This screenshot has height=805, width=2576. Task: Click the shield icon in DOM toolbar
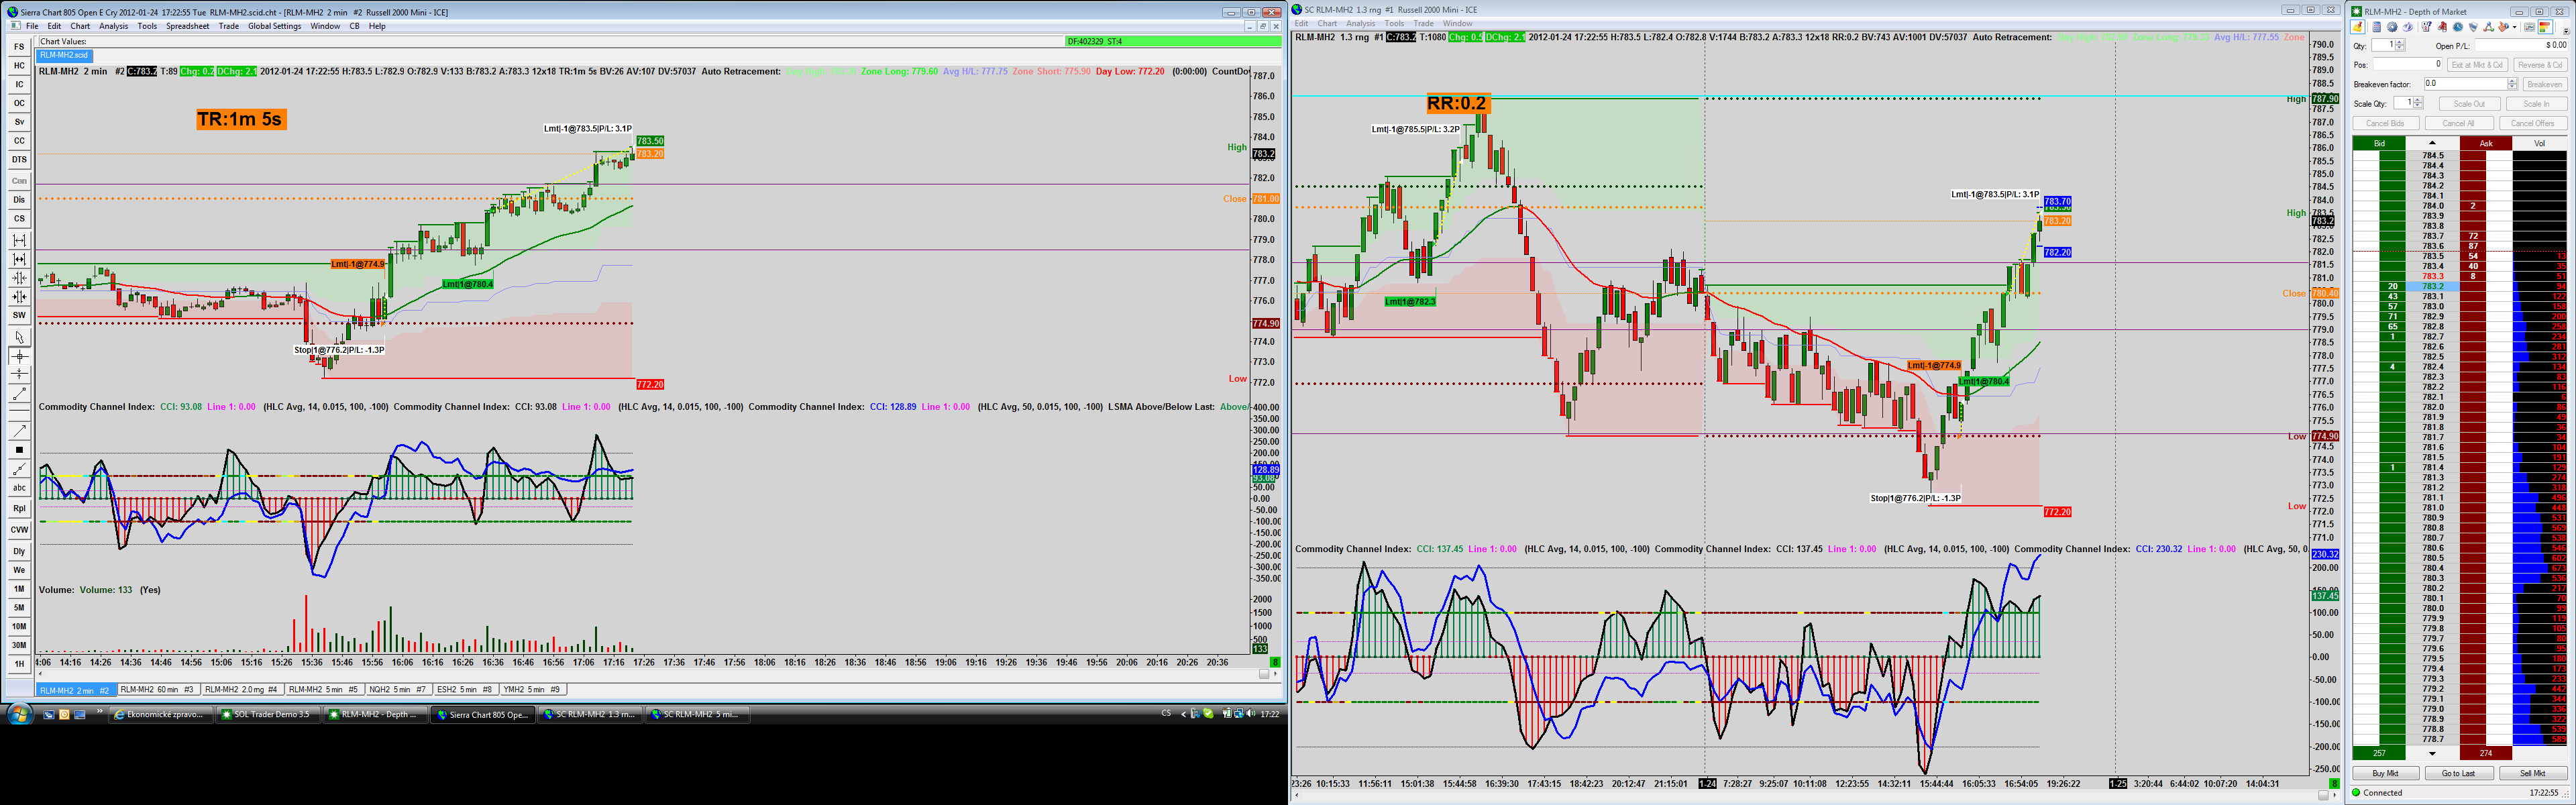2473,27
